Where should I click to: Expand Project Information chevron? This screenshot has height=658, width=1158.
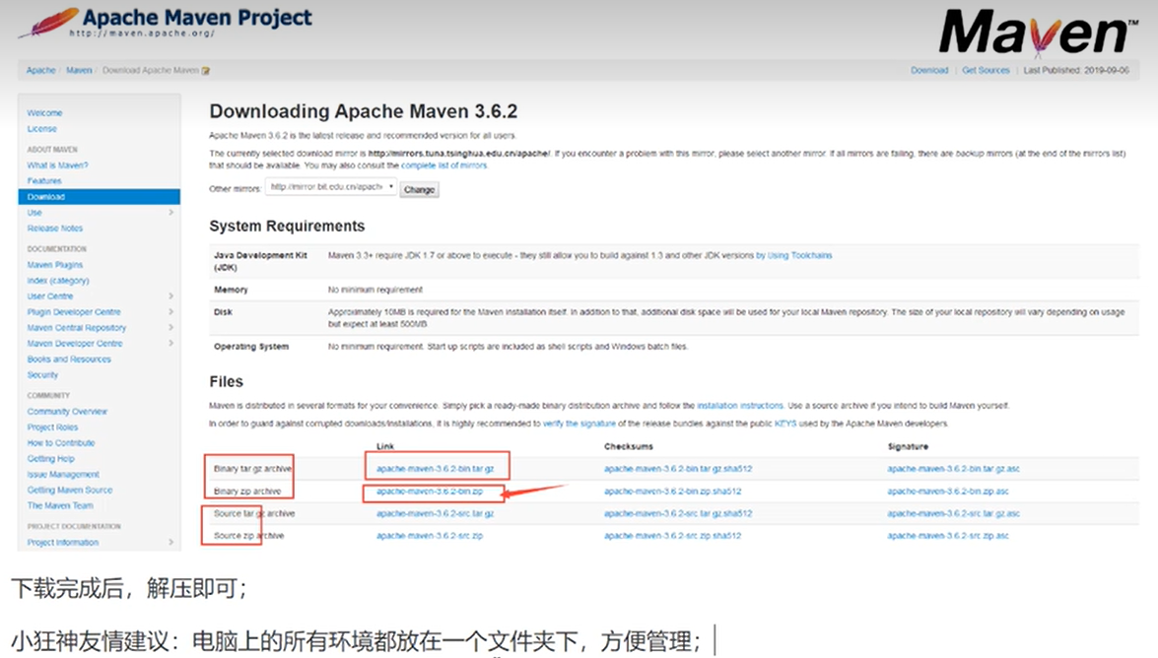click(171, 542)
